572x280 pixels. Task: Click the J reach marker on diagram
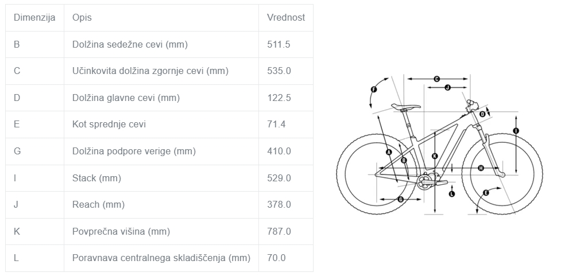(447, 87)
